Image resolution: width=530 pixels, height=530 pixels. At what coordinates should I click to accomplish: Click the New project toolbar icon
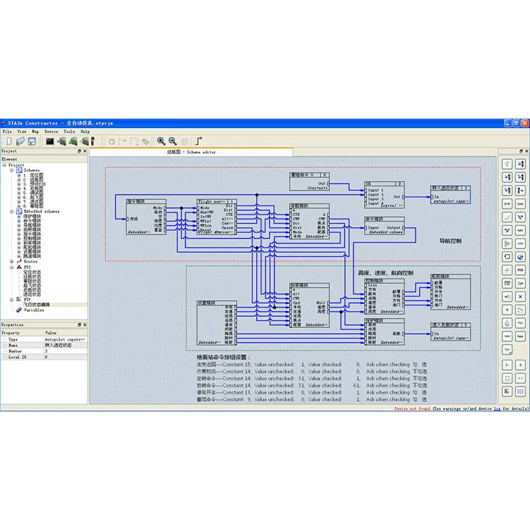pos(8,141)
